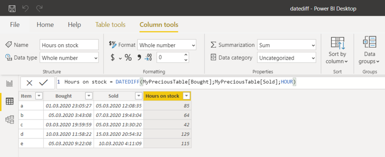This screenshot has height=157, width=385.
Task: Select the Column tools tab
Action: [159, 25]
